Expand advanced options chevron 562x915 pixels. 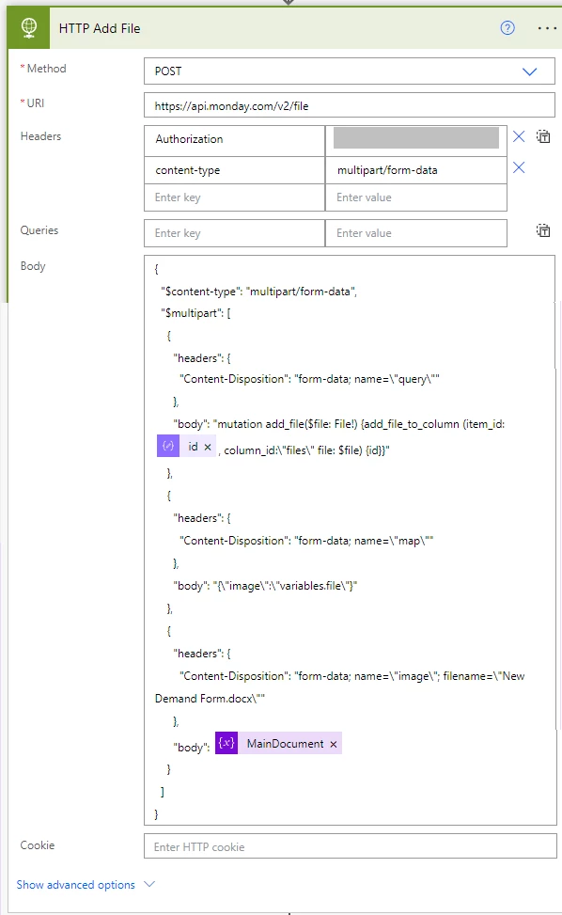click(x=149, y=884)
